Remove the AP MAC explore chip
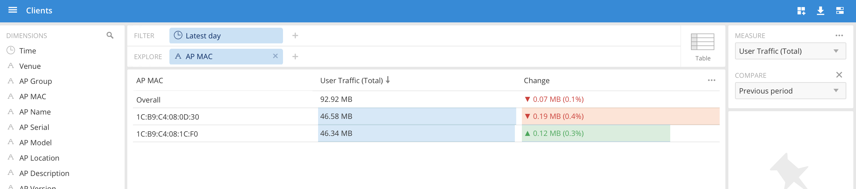Screen dimensions: 856x189 pos(275,56)
